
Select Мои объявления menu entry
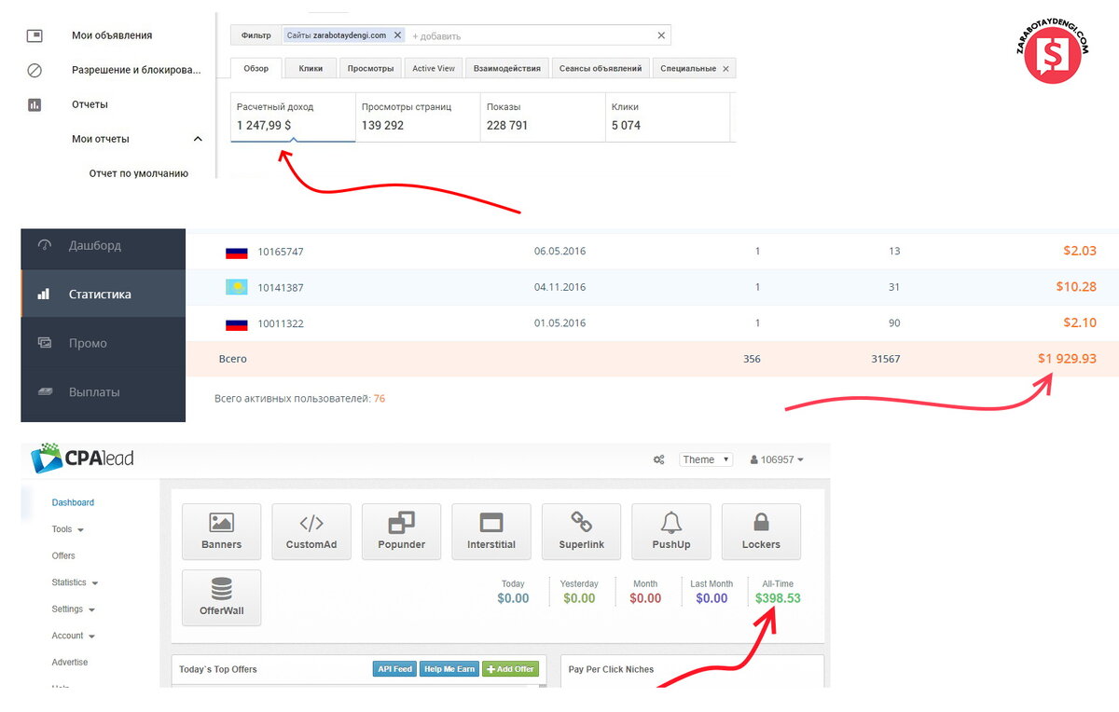112,35
